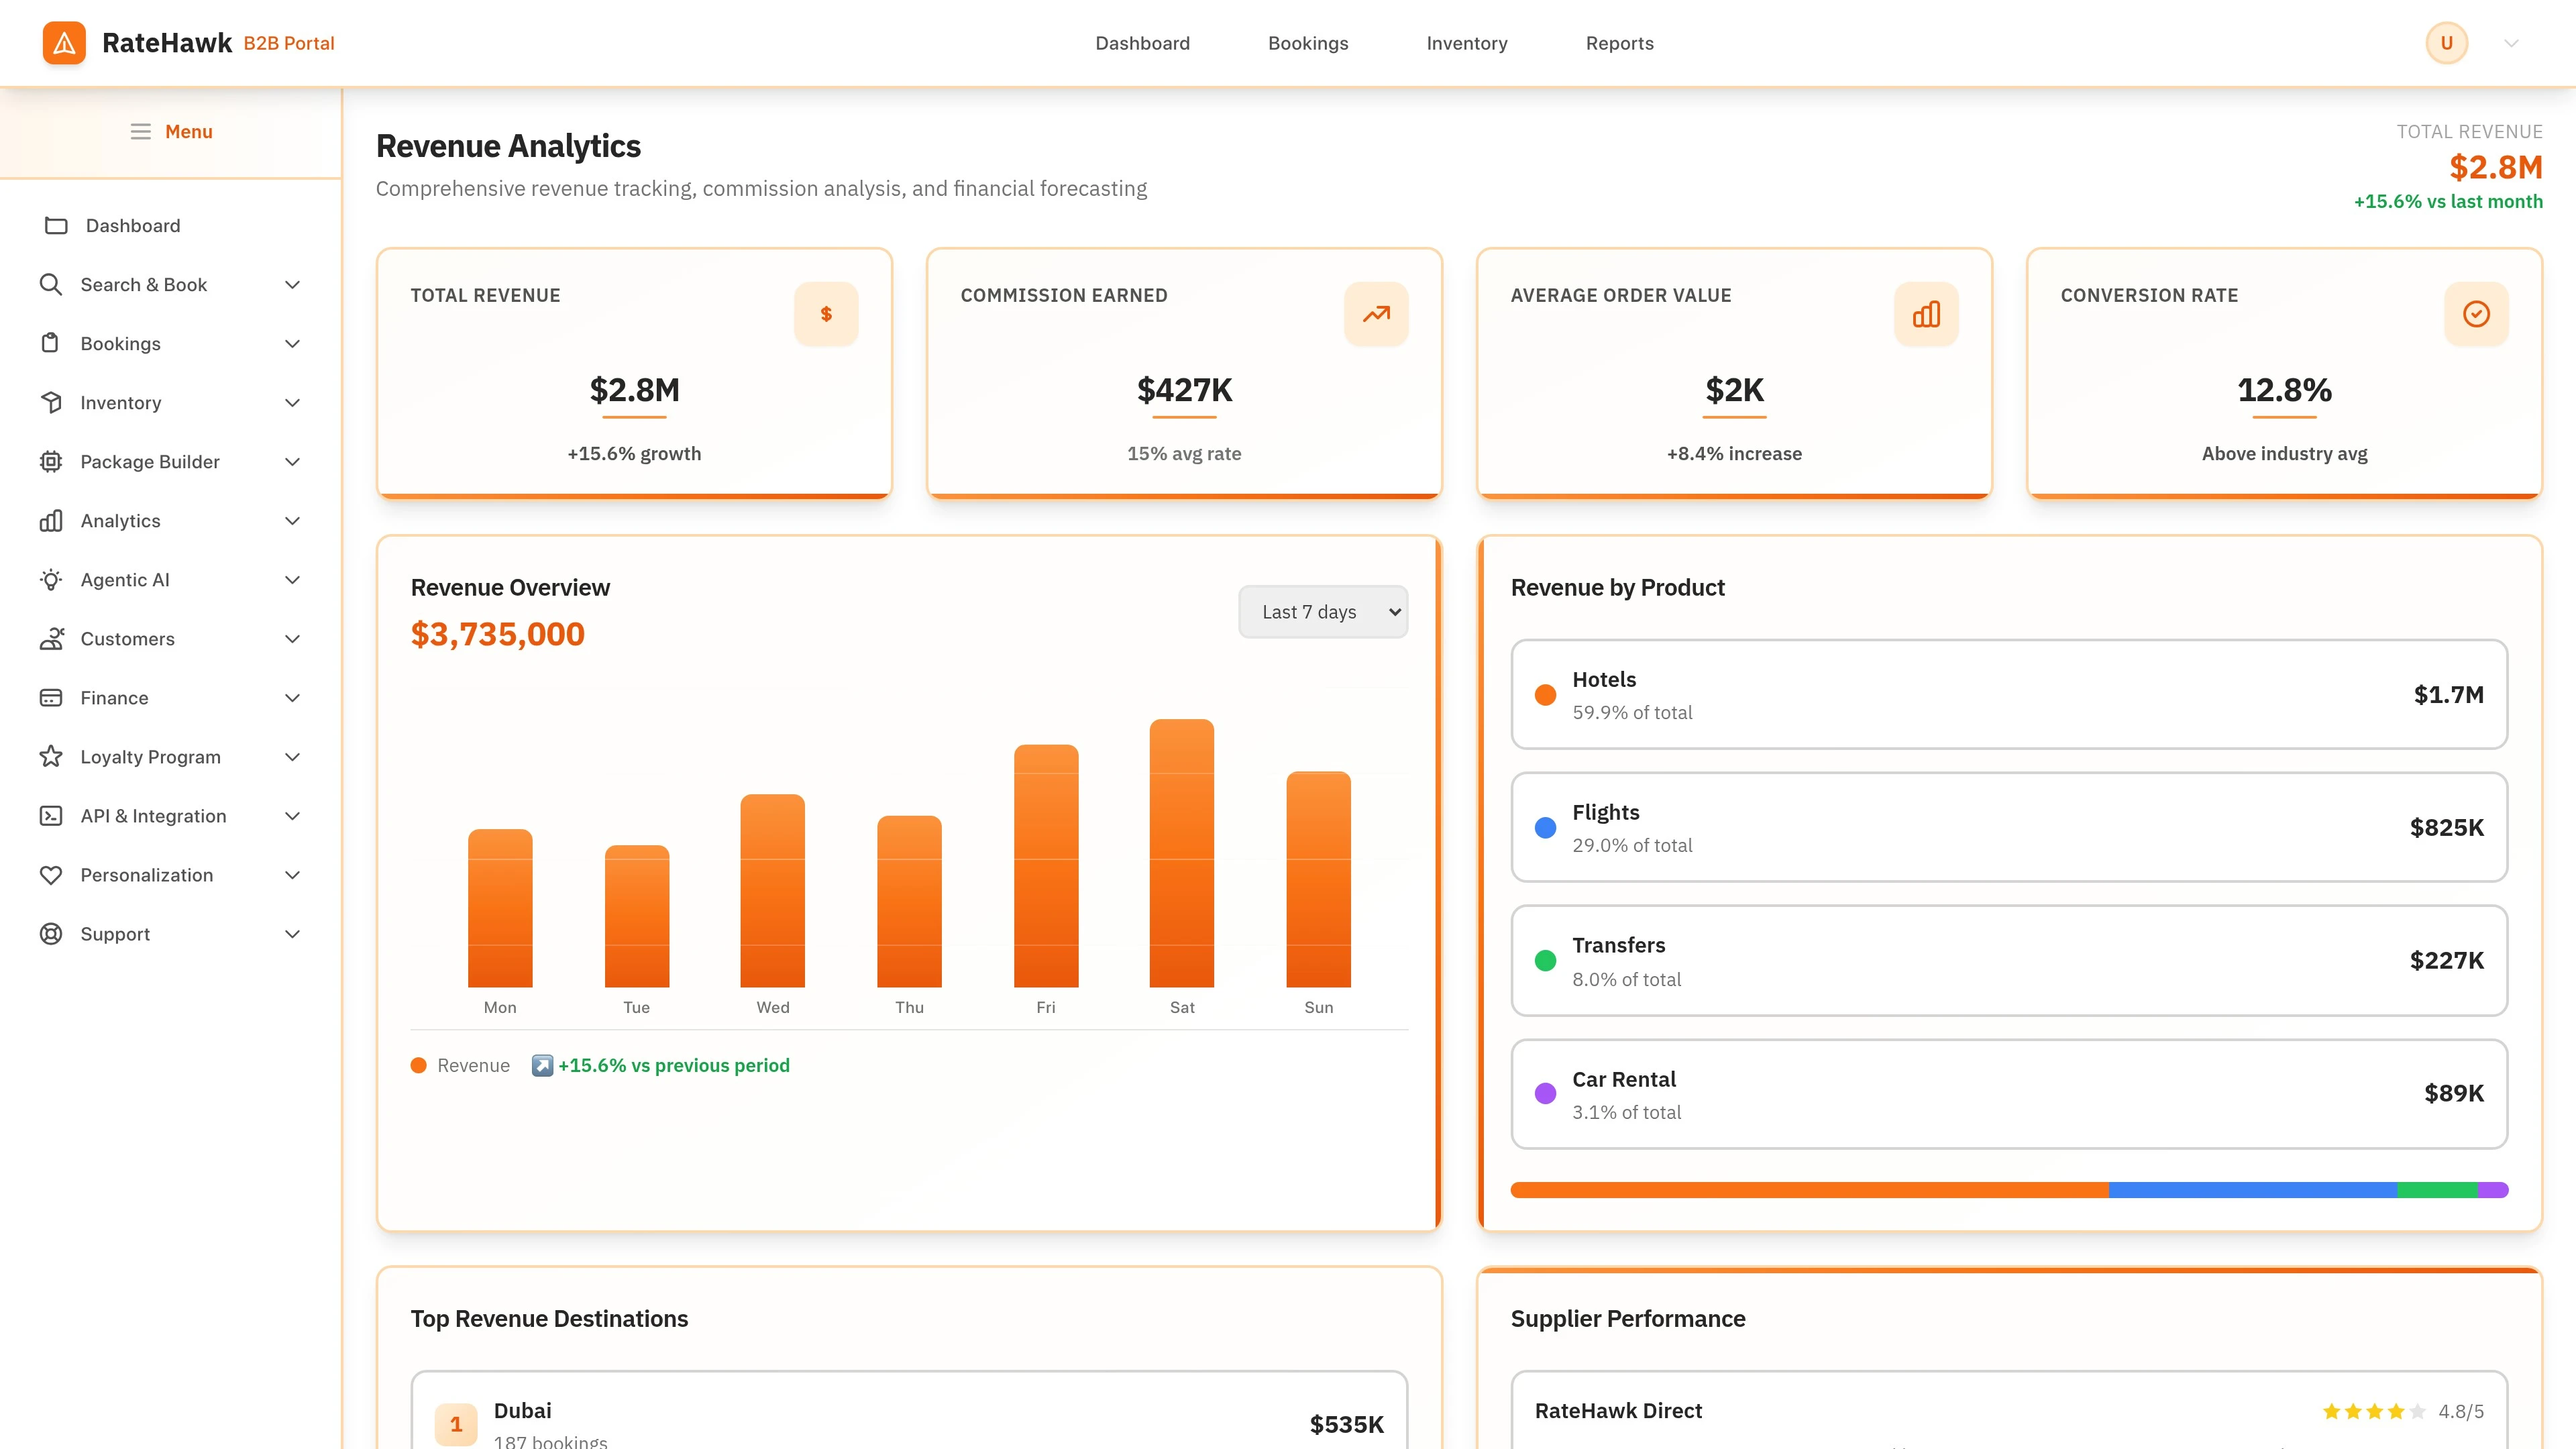Click the Support help icon in sidebar
The image size is (2576, 1449).
point(52,933)
